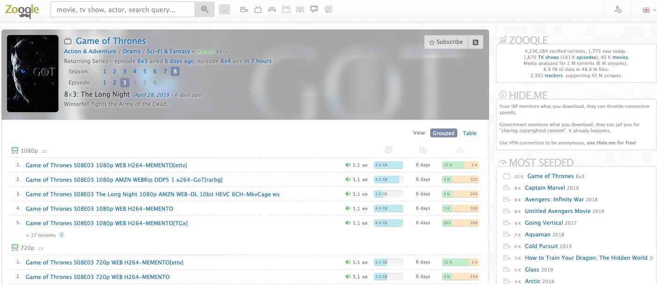The height and width of the screenshot is (285, 657).
Task: Click the TV icon beside Game of Thrones title
Action: coord(68,41)
